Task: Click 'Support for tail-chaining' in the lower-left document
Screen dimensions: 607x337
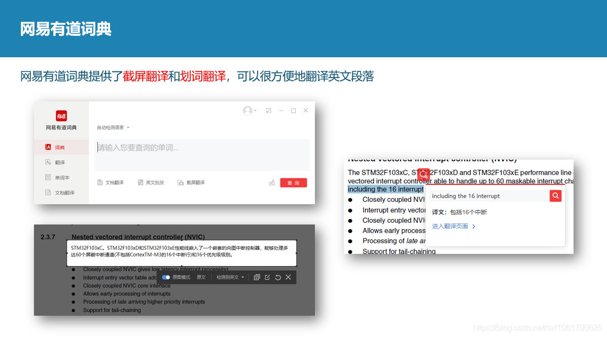Action: coord(112,310)
